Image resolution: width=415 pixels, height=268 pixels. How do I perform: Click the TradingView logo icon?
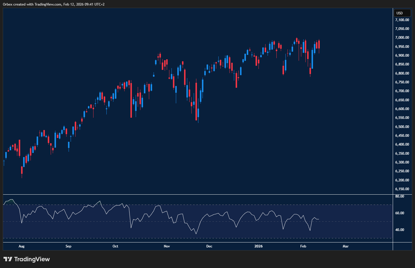8,259
